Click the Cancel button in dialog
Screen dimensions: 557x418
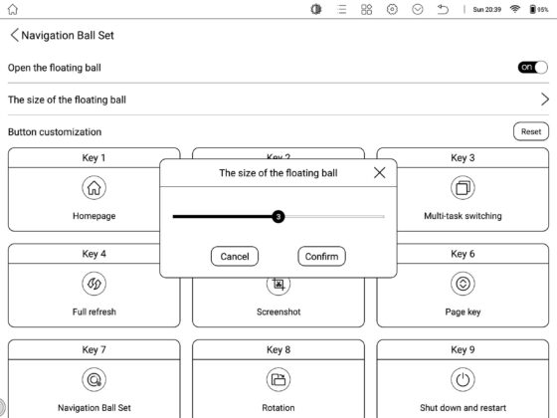235,257
